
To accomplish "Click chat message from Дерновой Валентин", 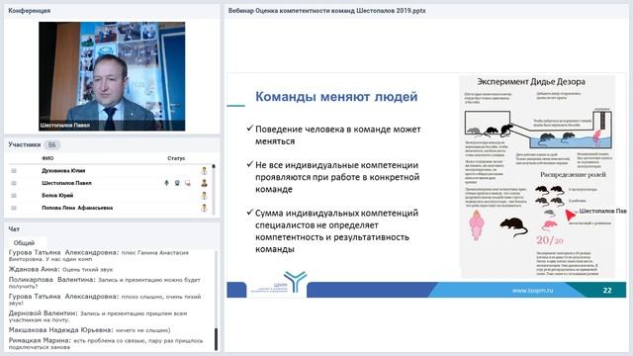I will tap(98, 316).
